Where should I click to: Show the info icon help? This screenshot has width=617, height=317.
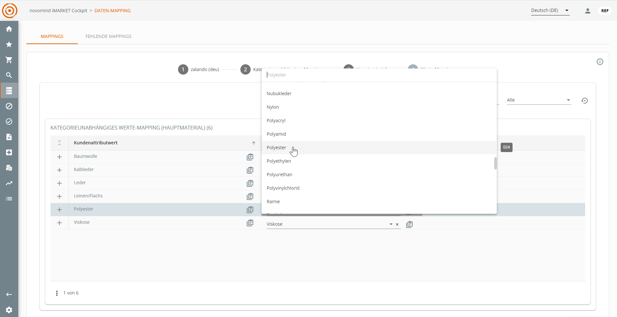[600, 62]
